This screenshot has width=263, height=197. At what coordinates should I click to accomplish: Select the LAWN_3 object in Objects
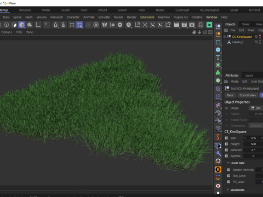click(238, 42)
